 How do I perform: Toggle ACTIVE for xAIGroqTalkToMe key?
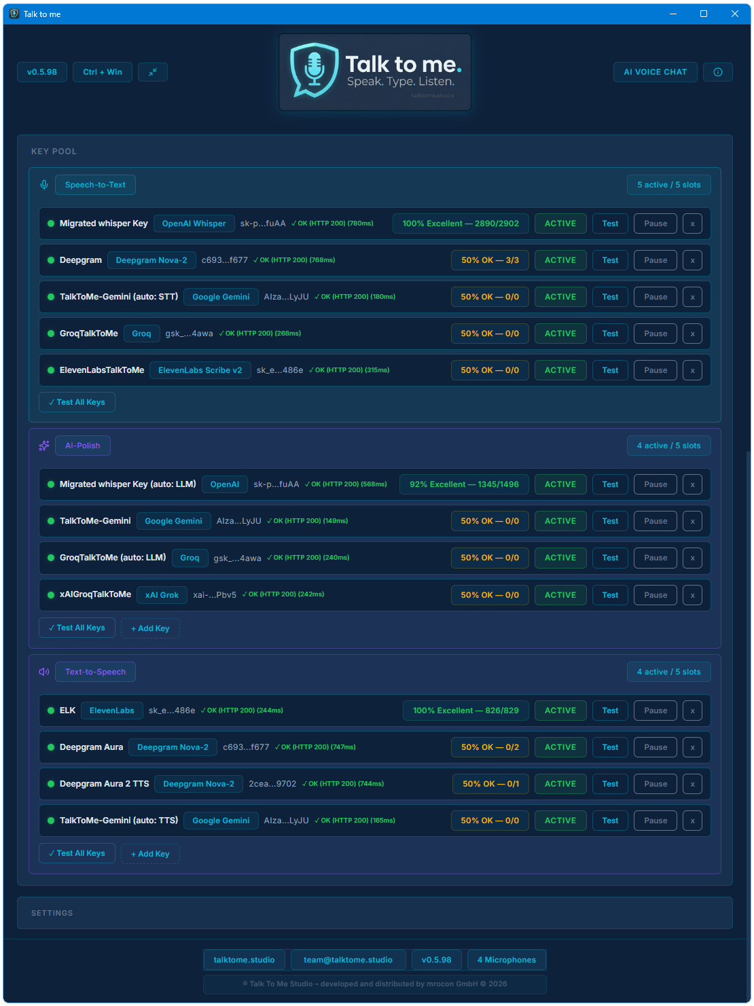pyautogui.click(x=560, y=595)
